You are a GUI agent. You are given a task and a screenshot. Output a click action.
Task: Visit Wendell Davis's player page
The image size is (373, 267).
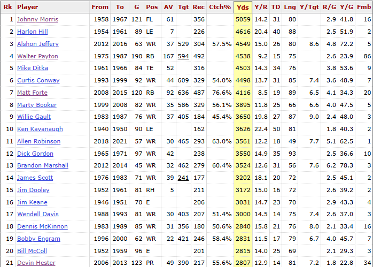pyautogui.click(x=38, y=214)
